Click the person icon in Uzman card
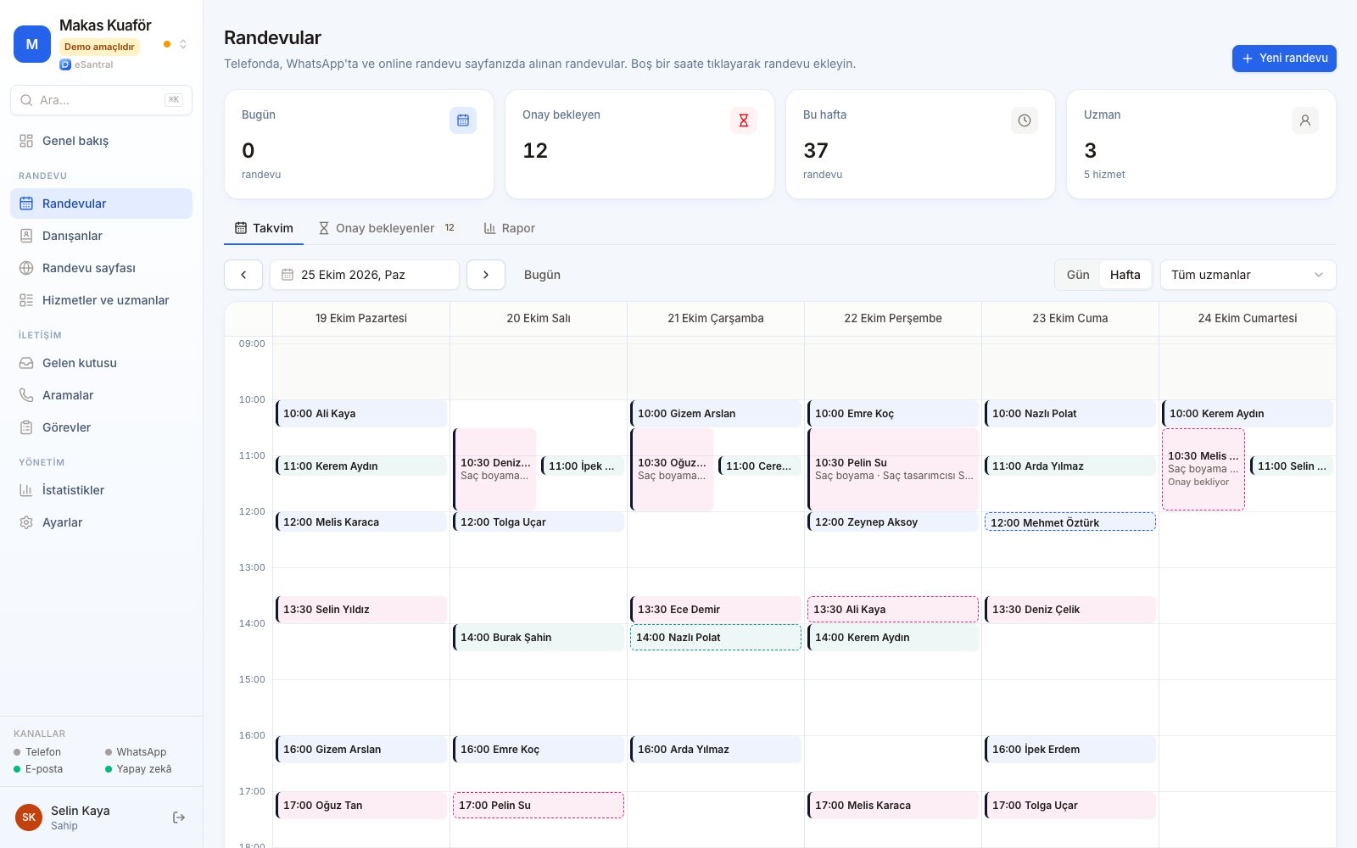This screenshot has height=848, width=1357. [1305, 120]
